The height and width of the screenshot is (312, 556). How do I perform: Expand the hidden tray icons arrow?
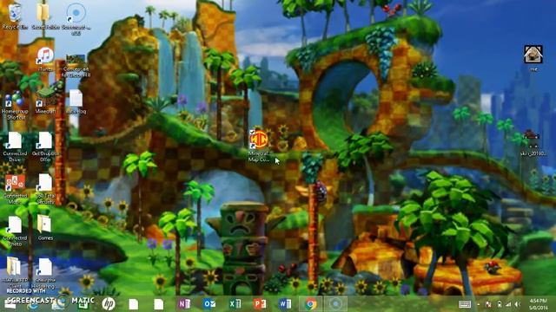coord(479,304)
